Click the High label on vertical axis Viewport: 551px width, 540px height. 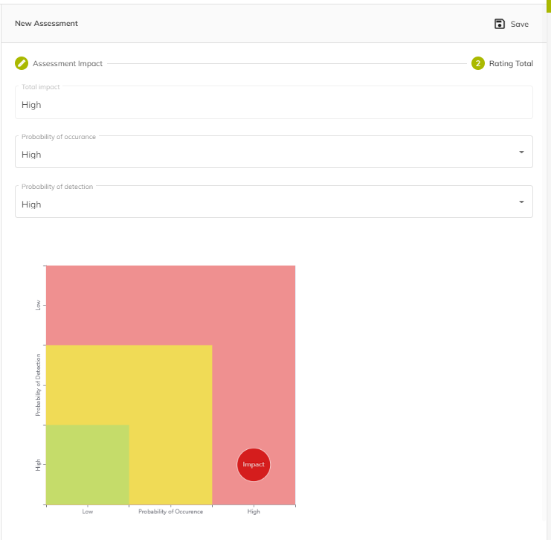[38, 465]
